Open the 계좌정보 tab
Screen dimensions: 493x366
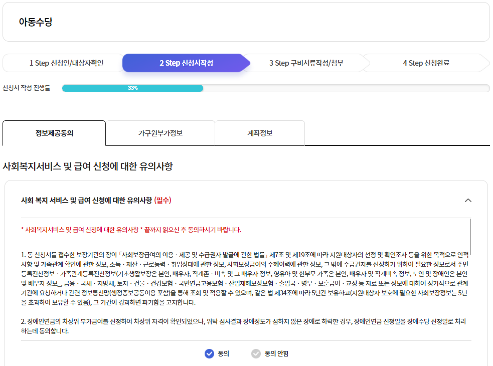coord(260,133)
